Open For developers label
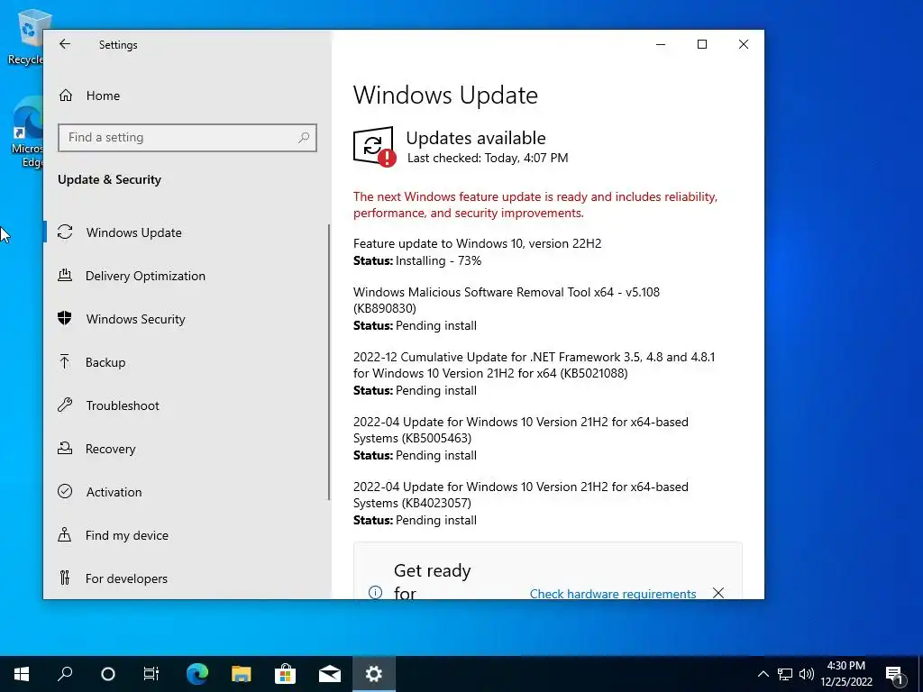Screen dimensions: 923x692 click(126, 578)
